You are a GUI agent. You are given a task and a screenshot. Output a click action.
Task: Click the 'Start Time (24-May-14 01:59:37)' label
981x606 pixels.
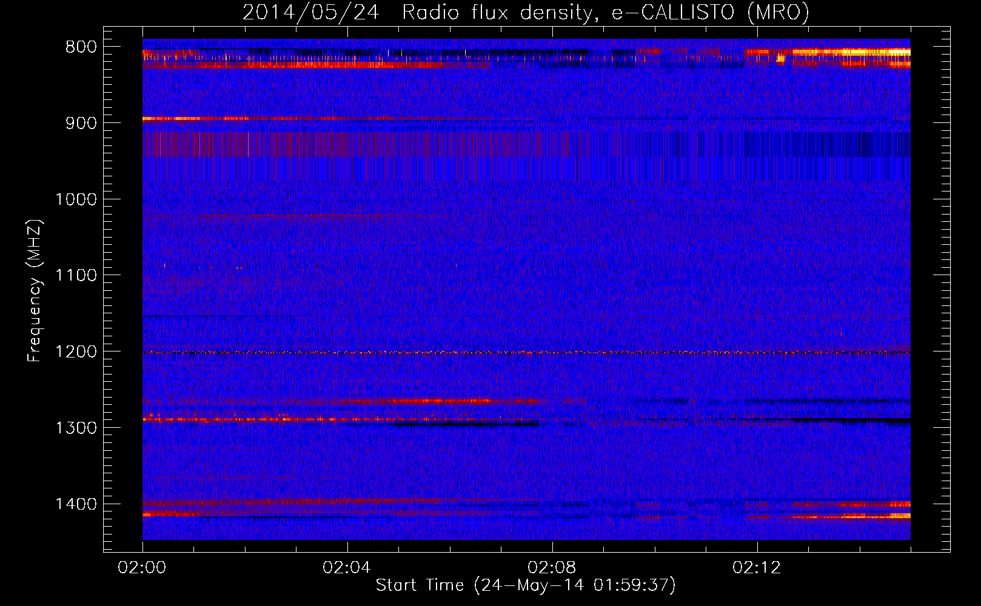pos(526,585)
